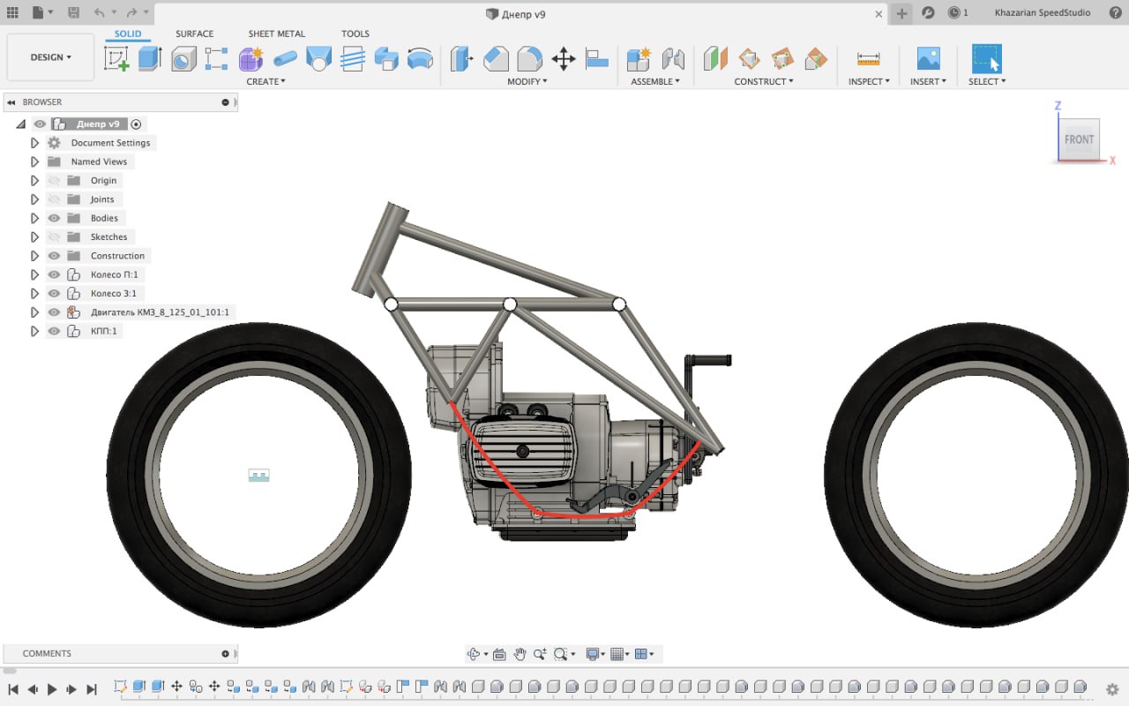1129x706 pixels.
Task: Open the CREATE menu dropdown
Action: (x=265, y=81)
